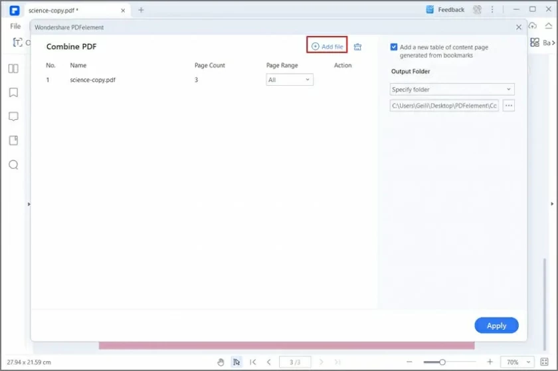The height and width of the screenshot is (371, 558).
Task: Click the PDFelement app logo
Action: pos(15,11)
